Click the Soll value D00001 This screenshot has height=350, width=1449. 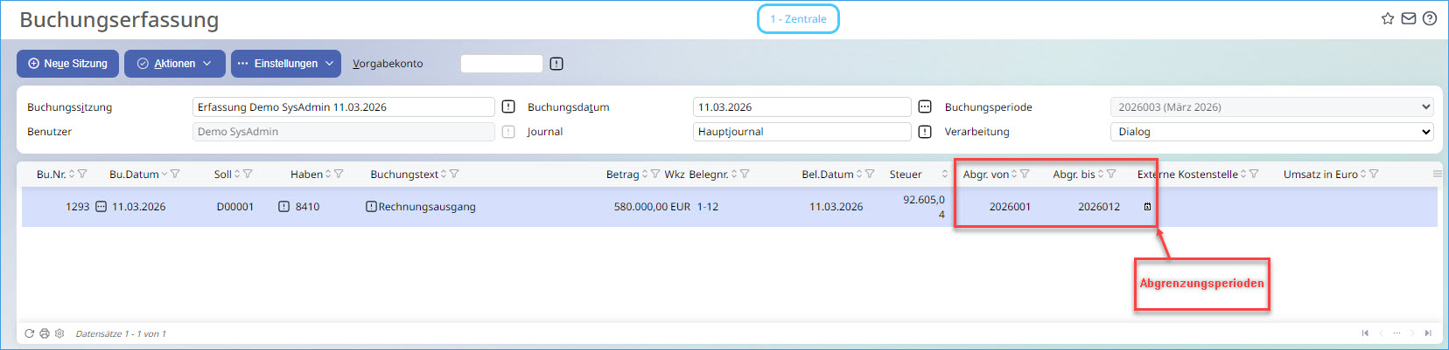click(235, 207)
